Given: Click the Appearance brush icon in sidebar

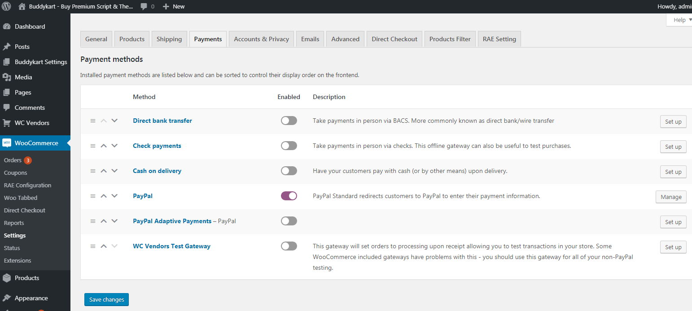Looking at the screenshot, I should 7,298.
